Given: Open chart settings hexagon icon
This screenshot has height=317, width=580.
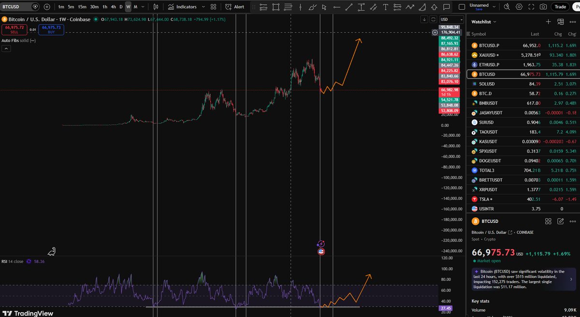Looking at the screenshot, I should pyautogui.click(x=519, y=7).
